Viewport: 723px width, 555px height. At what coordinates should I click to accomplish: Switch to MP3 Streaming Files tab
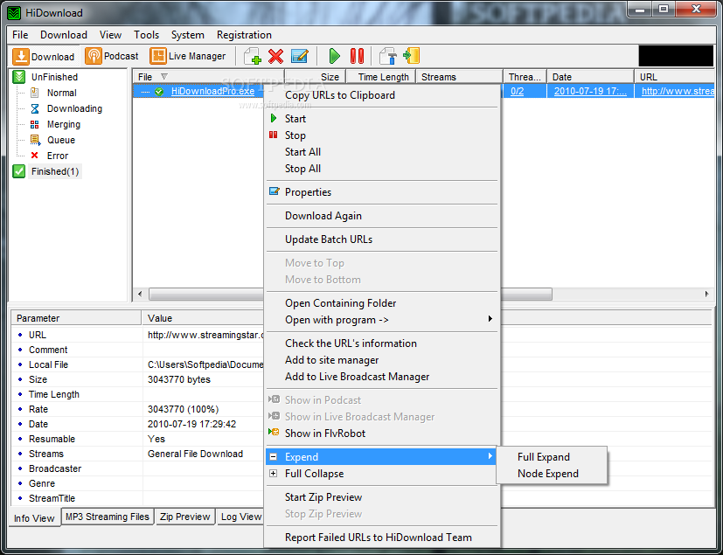(108, 517)
